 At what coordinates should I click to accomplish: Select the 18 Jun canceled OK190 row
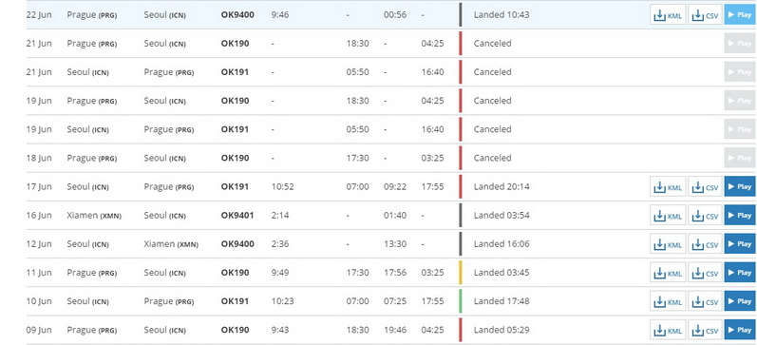391,158
